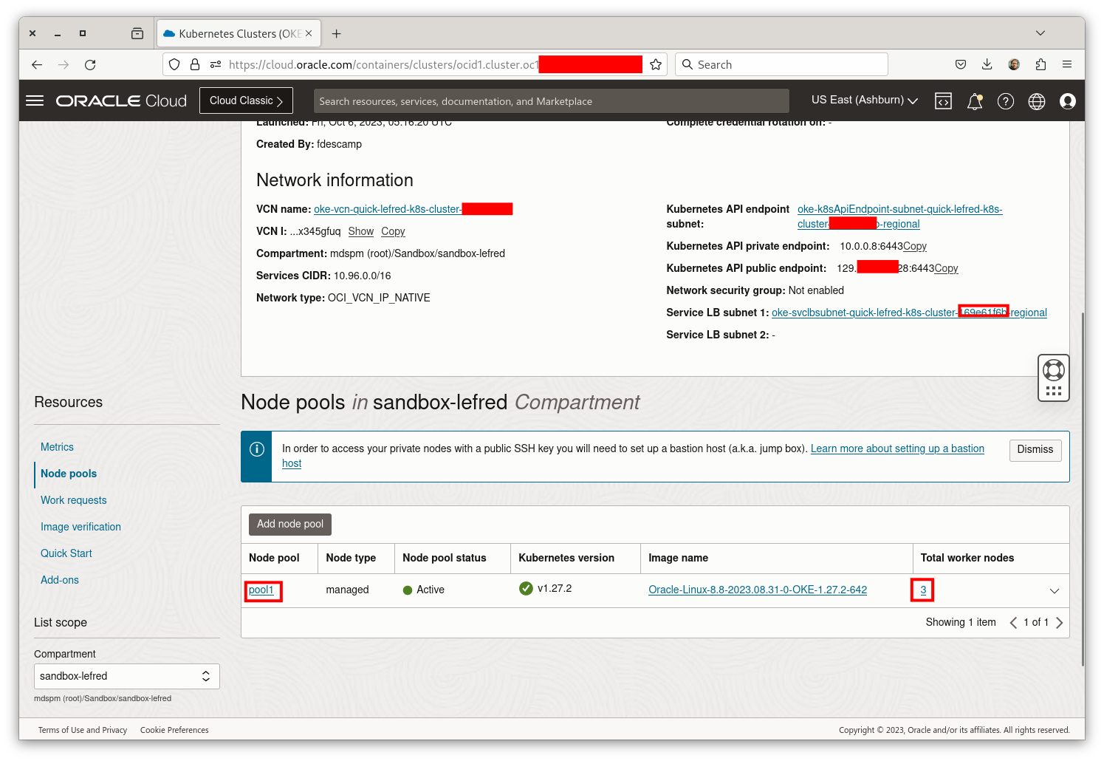This screenshot has width=1104, height=761.
Task: Click the tracking protection shield icon
Action: 174,65
